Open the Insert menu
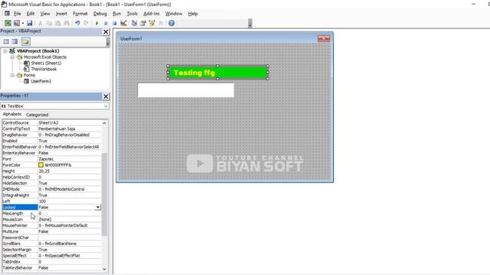Viewport: 490px width, 275px height. pyautogui.click(x=61, y=14)
